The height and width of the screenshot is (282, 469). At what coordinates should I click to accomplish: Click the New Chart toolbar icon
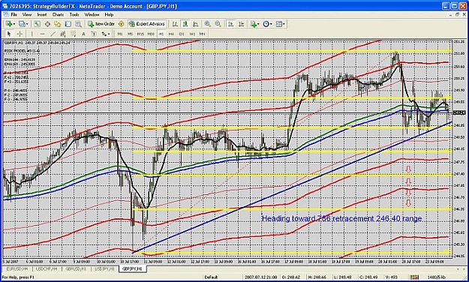(x=9, y=24)
